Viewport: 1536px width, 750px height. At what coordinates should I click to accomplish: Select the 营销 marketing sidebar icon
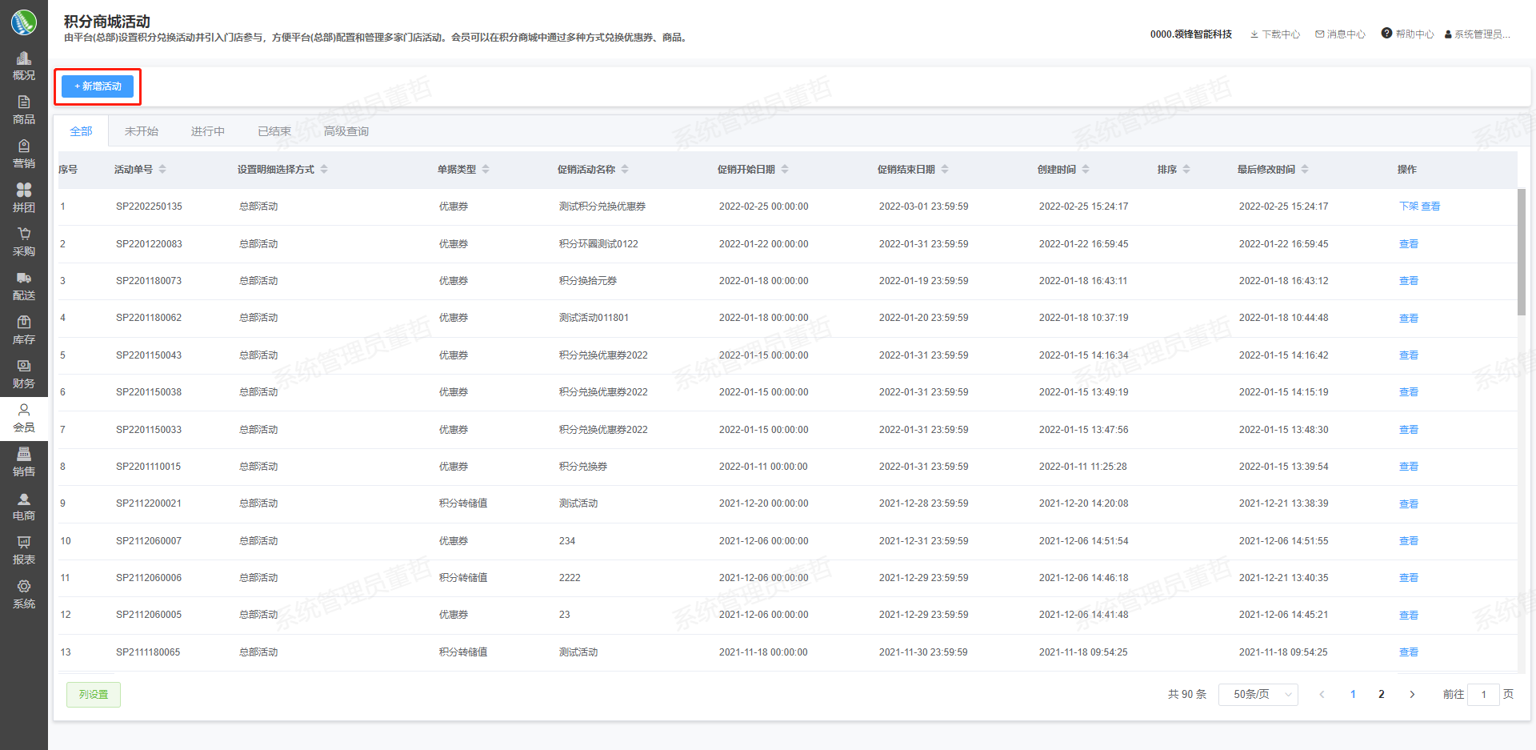coord(24,146)
